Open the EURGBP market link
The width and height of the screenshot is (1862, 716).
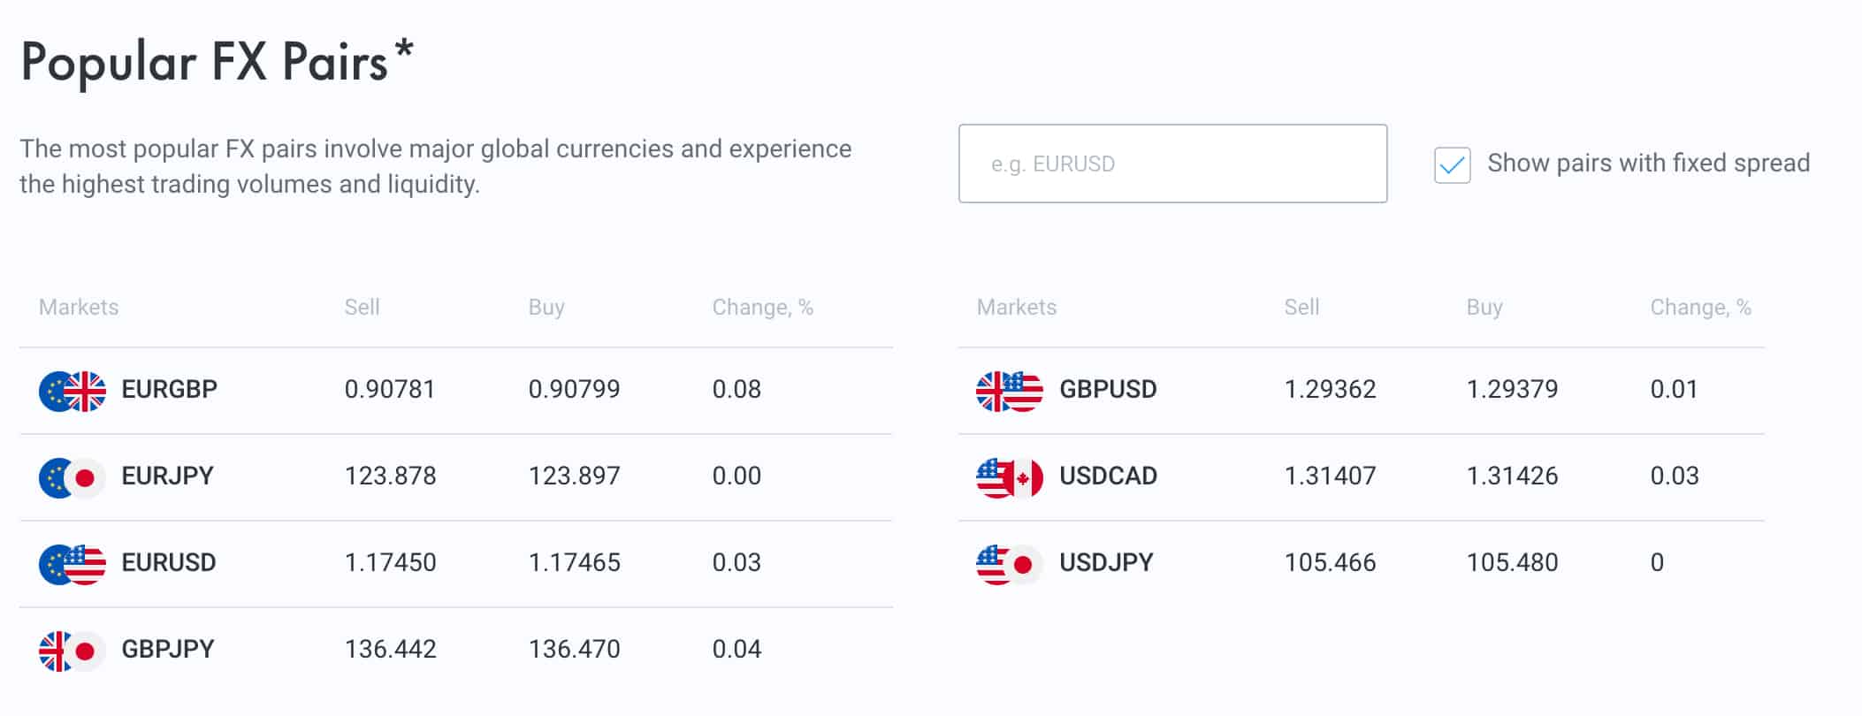tap(169, 389)
